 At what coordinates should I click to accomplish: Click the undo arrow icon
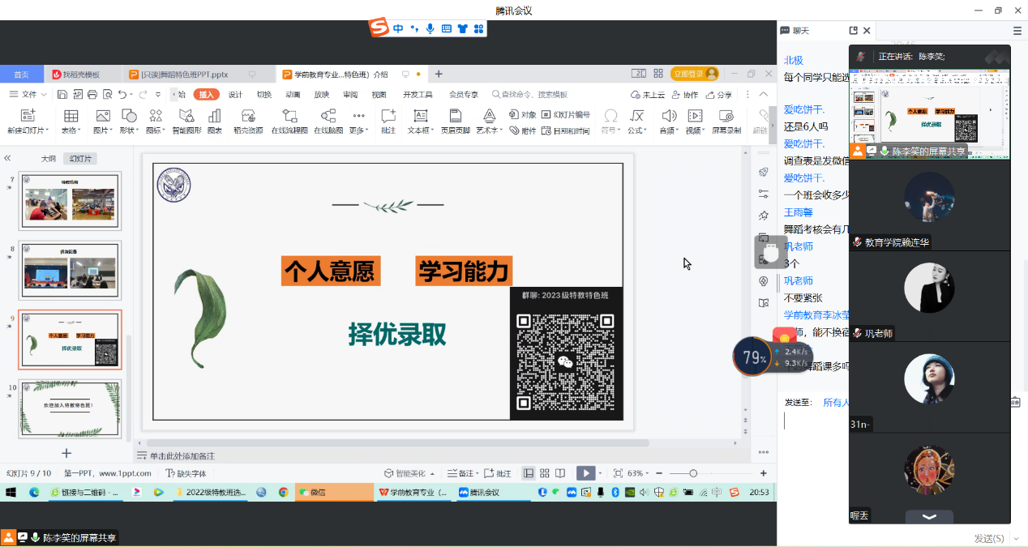coord(122,95)
